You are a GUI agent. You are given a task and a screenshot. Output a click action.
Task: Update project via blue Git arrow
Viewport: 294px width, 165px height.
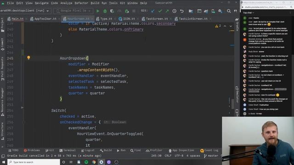[x=153, y=11]
